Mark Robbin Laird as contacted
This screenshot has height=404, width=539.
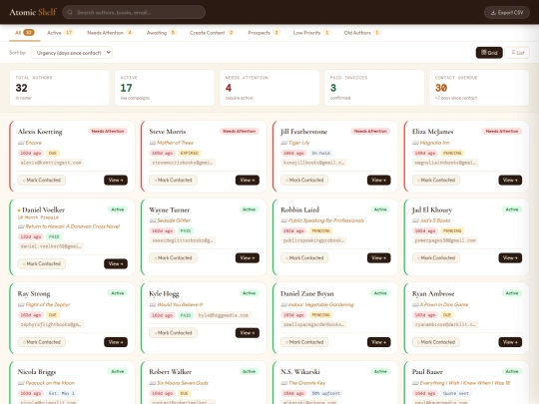coord(304,258)
